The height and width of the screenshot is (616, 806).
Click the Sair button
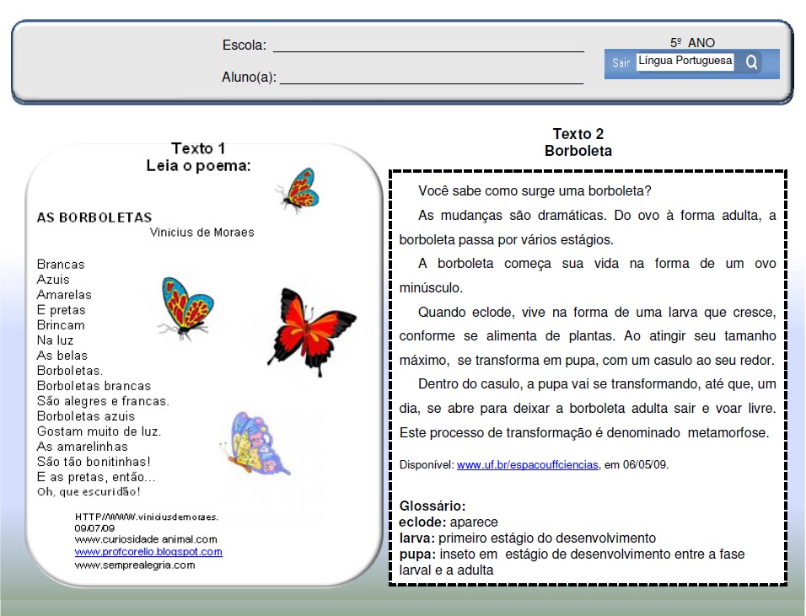click(621, 62)
